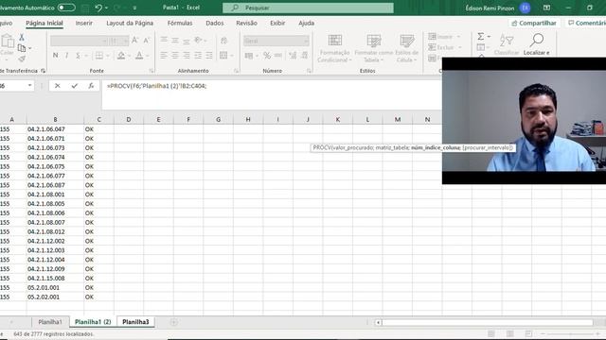The height and width of the screenshot is (340, 606).
Task: Open the Comentários button
Action: point(587,23)
